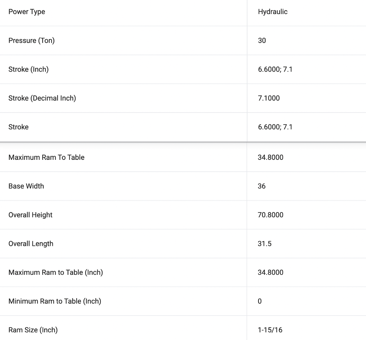
Task: Click the value next to Stroke (Inch)
Action: (275, 70)
